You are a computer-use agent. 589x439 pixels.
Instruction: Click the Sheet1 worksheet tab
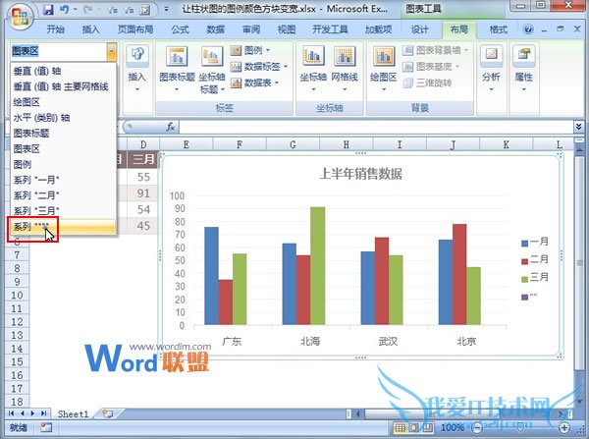(73, 413)
